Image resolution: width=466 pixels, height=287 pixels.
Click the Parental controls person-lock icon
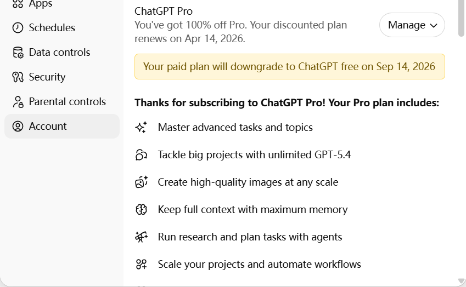coord(18,102)
